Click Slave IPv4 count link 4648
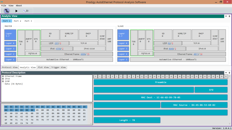This screenshot has width=232, height=130. pos(171,49)
